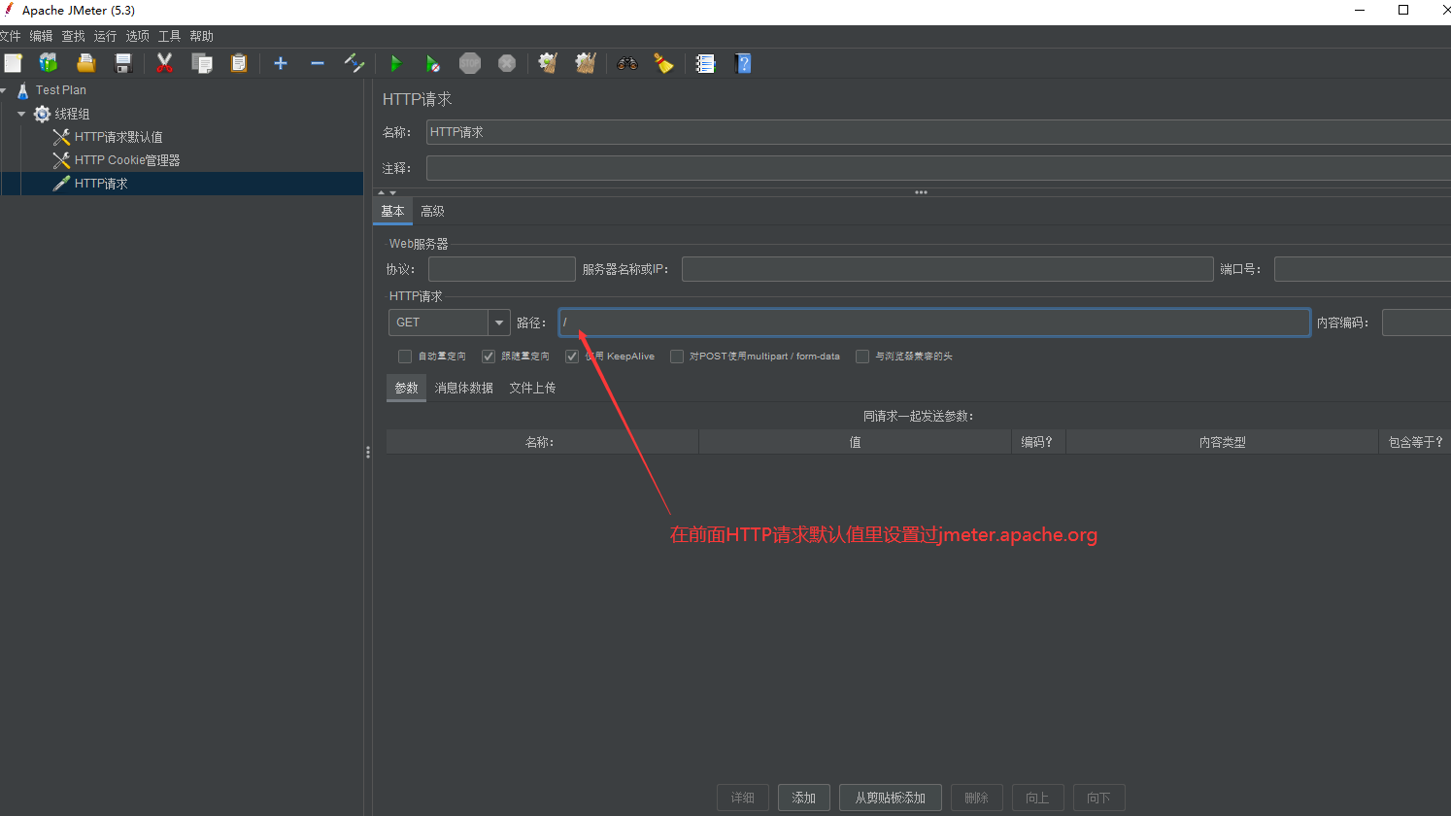
Task: Click the JMeter feather icon in title bar
Action: (x=9, y=10)
